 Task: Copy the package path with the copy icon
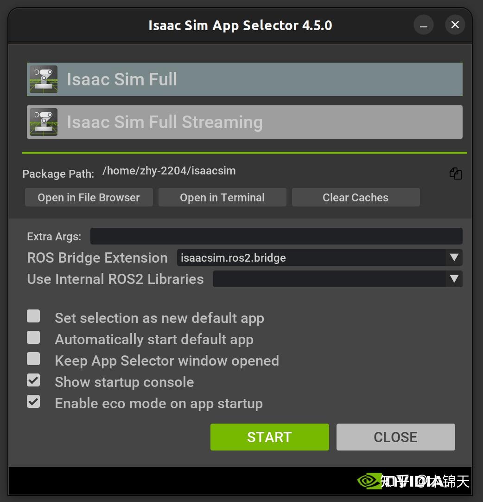pos(455,174)
